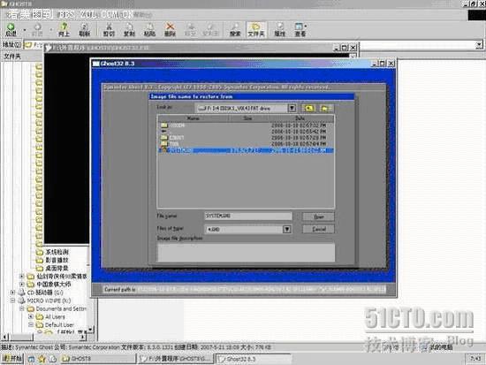
Task: Click the Search (搜索) toolbar icon
Action: [x=235, y=30]
